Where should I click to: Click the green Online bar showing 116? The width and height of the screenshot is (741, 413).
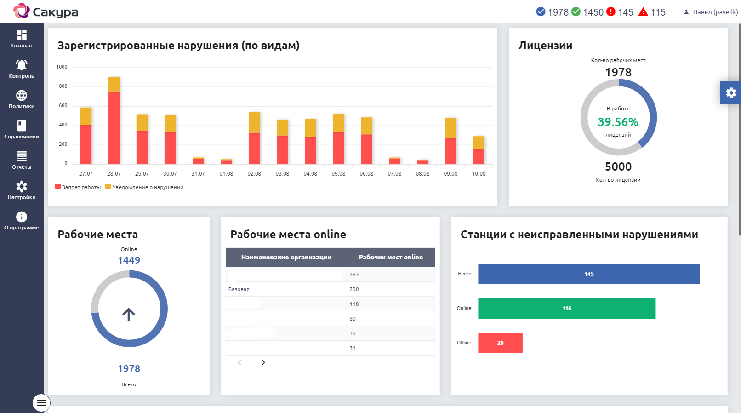pos(567,308)
